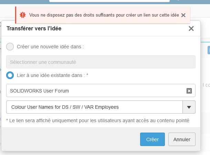The height and width of the screenshot is (155, 210).
Task: Click the Transférer vers l'idée title
Action: point(34,29)
